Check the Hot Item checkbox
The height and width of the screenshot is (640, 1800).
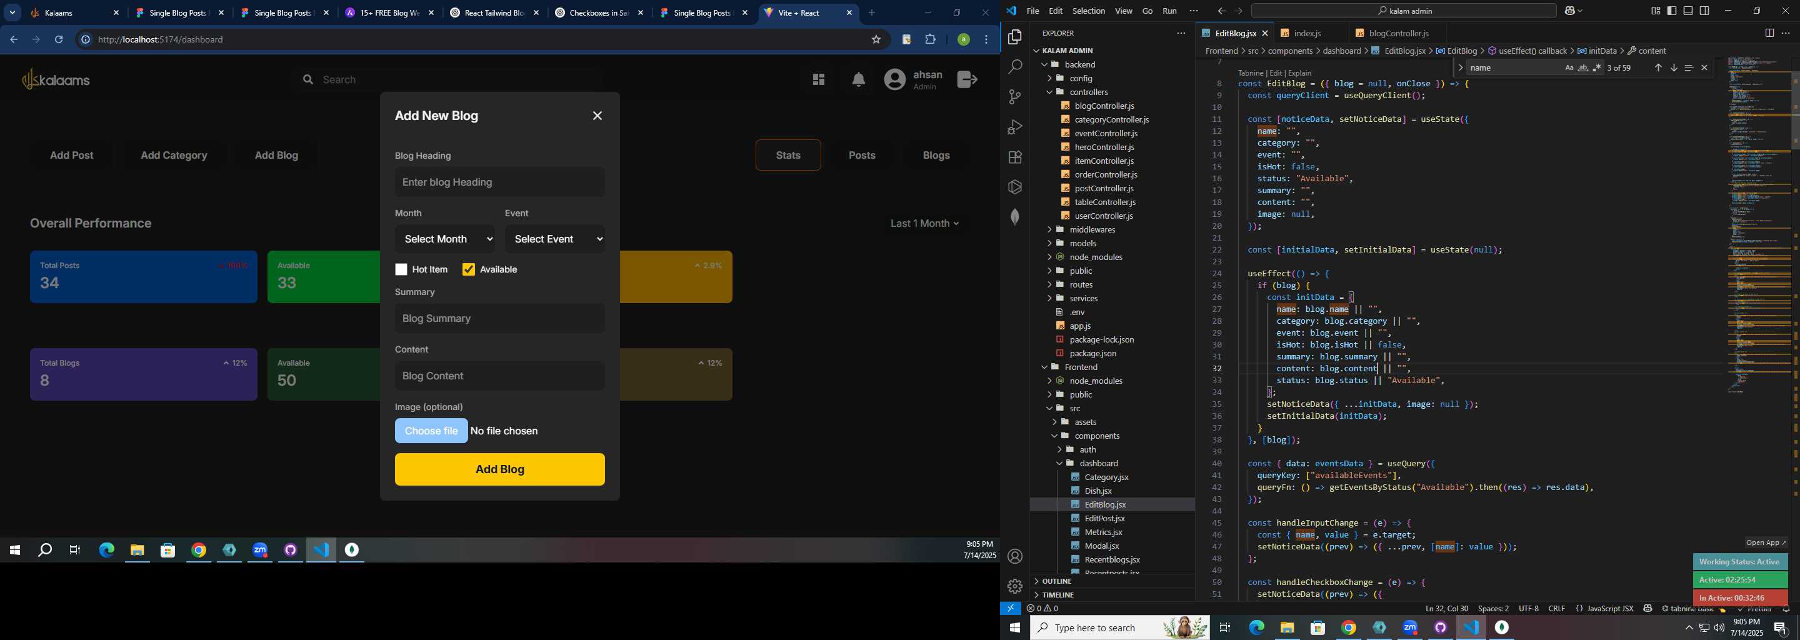pos(401,270)
